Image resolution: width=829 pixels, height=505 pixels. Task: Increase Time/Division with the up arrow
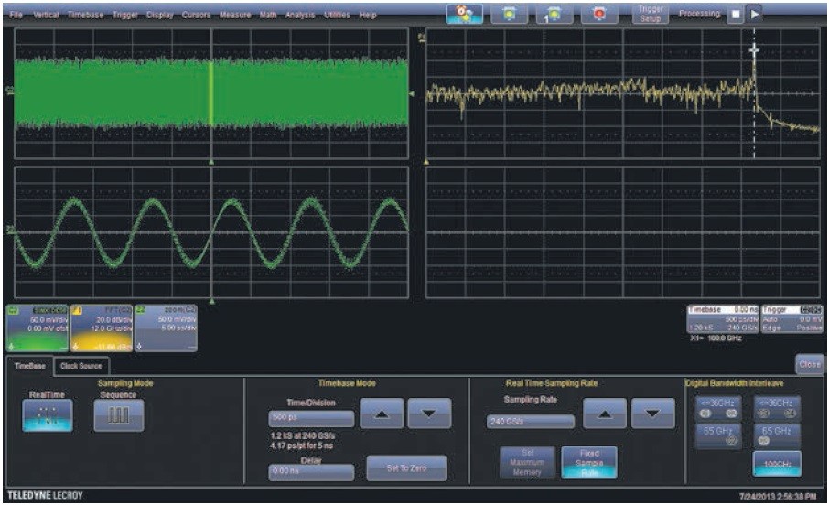click(381, 414)
